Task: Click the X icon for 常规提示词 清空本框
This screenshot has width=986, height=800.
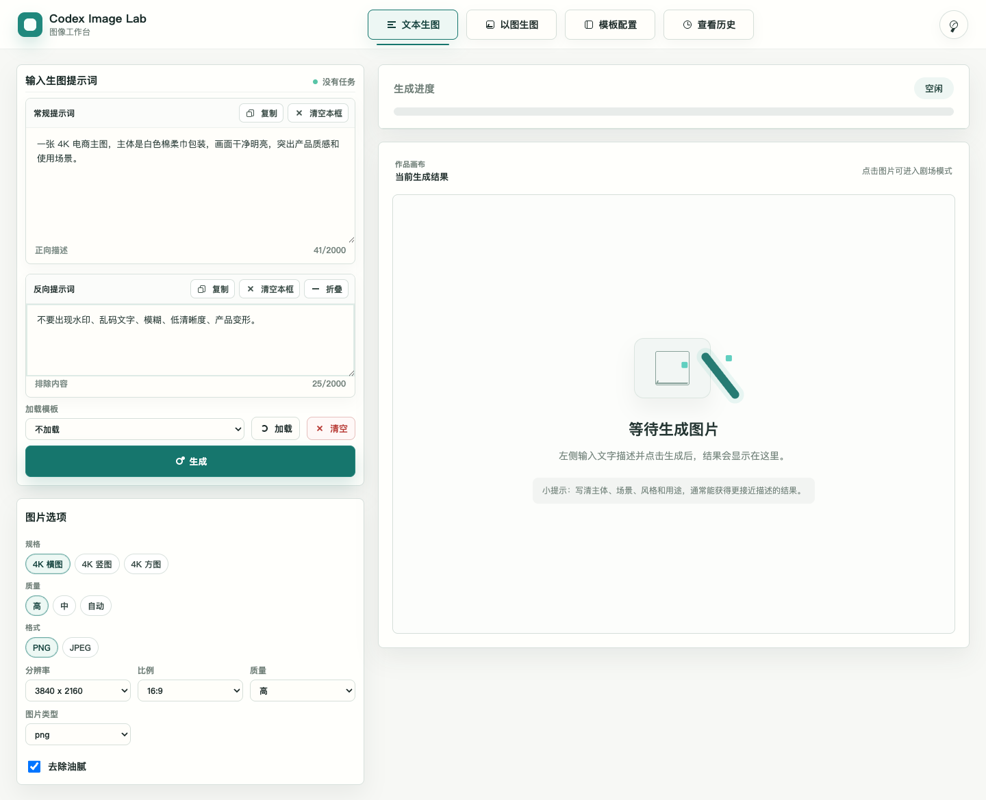Action: [299, 114]
